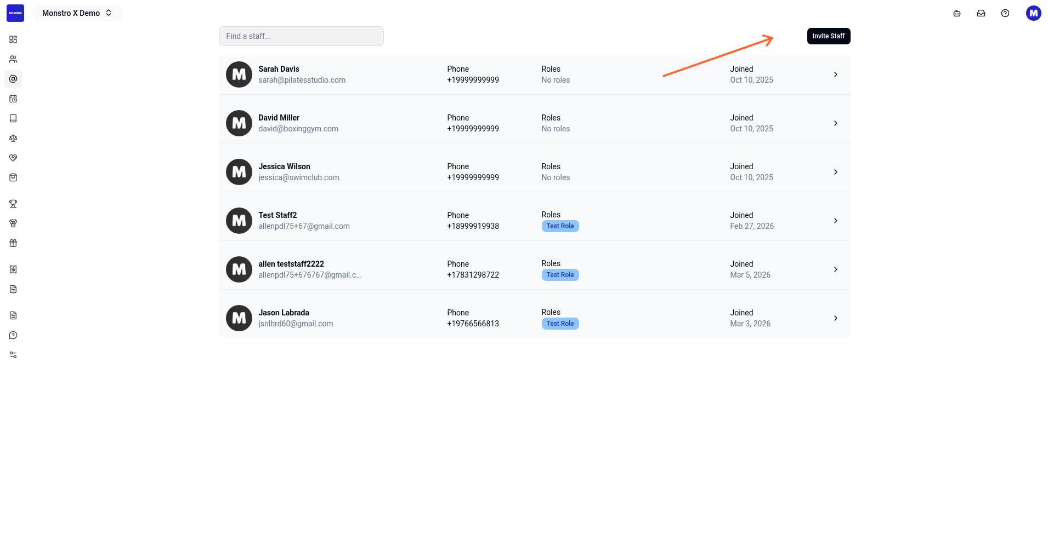Click allen teststaff2222 avatar
Screen dimensions: 1048x541
pos(239,269)
